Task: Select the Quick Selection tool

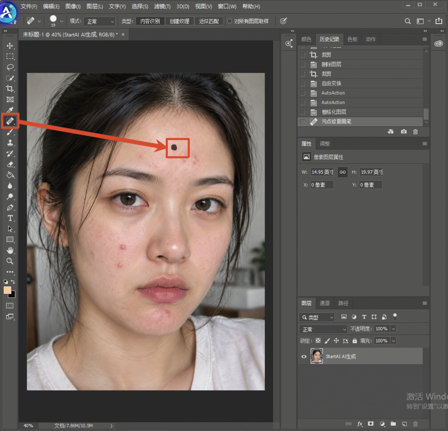Action: pos(10,78)
